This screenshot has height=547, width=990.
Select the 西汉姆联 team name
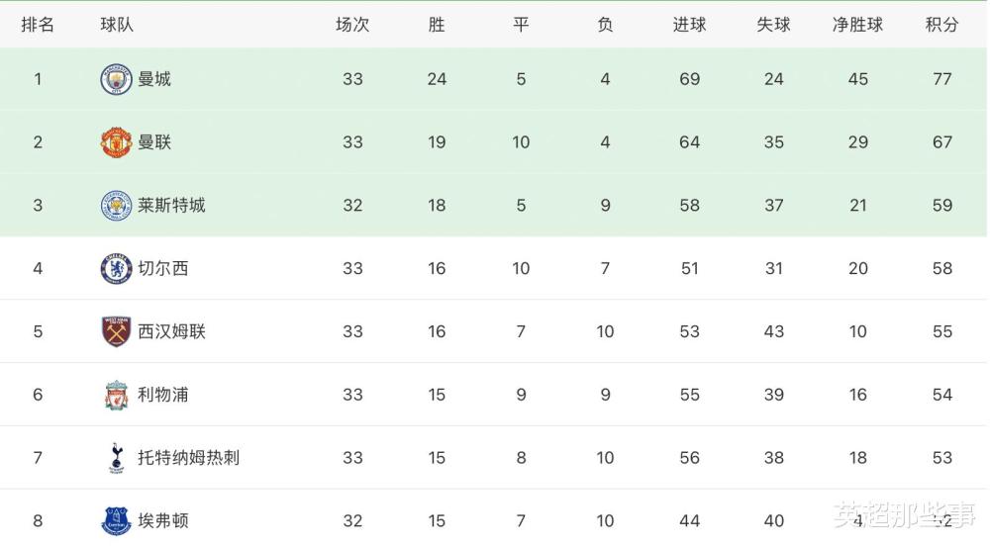pyautogui.click(x=171, y=331)
